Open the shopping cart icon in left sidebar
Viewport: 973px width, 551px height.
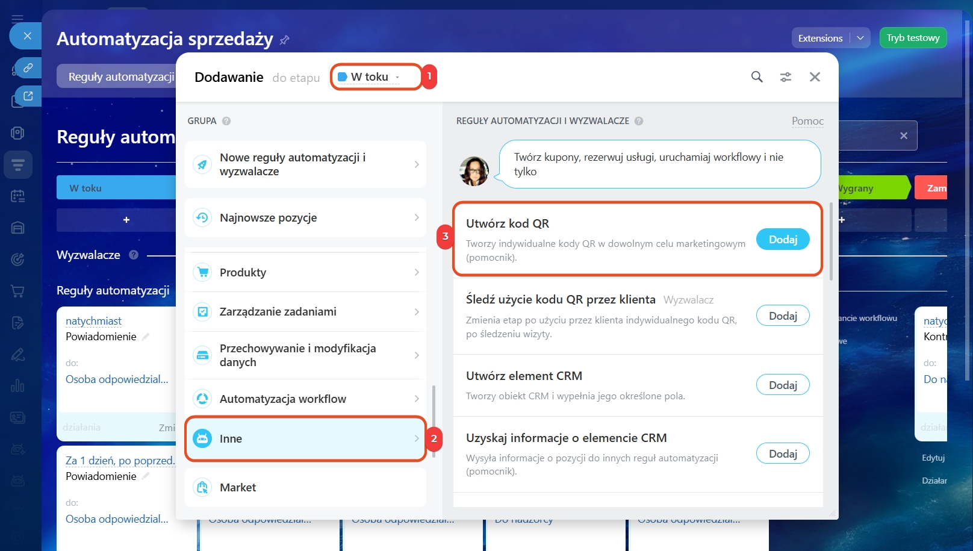tap(18, 291)
